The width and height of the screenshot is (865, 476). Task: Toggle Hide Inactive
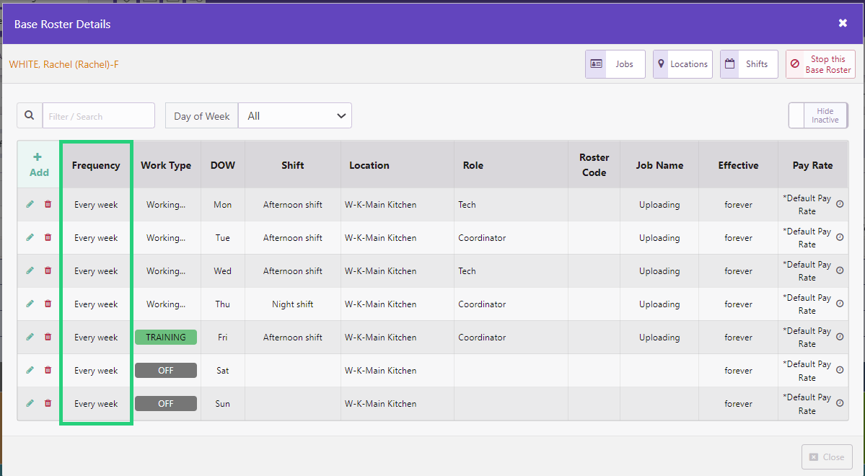(x=818, y=115)
